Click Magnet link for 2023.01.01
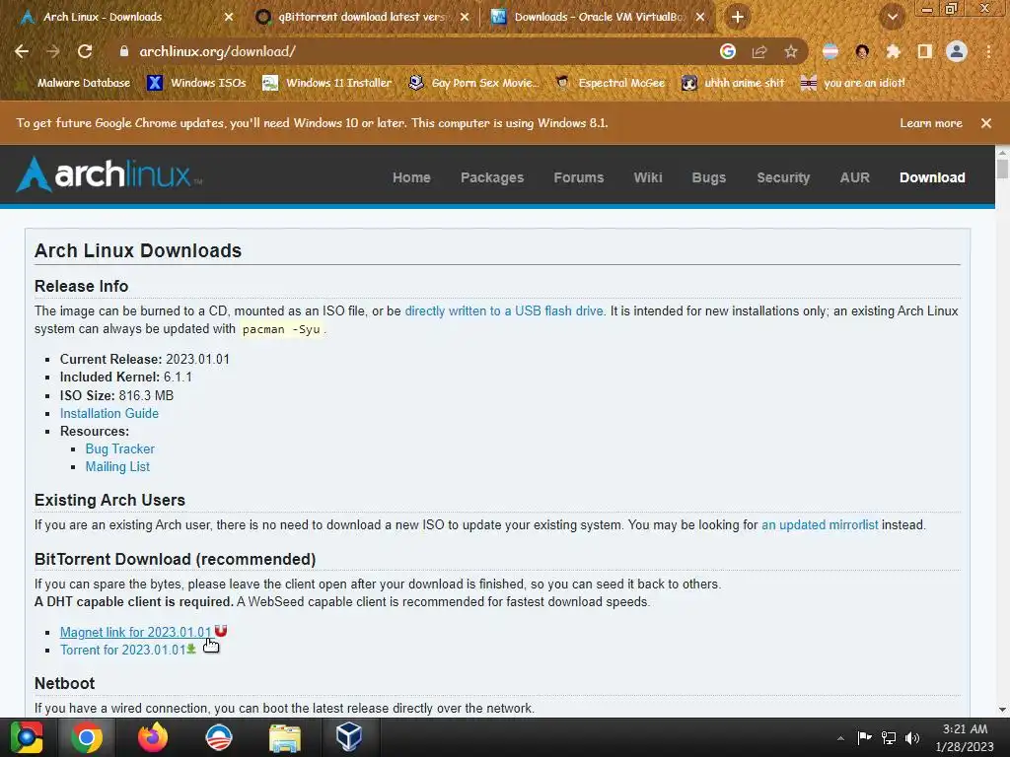This screenshot has width=1010, height=757. coord(136,632)
